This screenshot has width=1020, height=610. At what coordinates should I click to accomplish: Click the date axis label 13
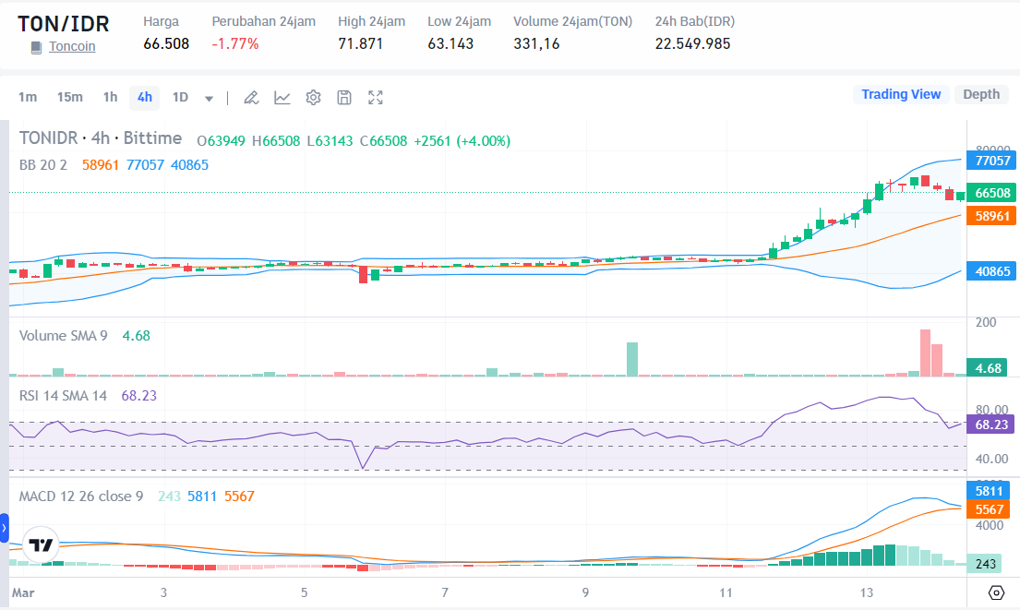(867, 592)
